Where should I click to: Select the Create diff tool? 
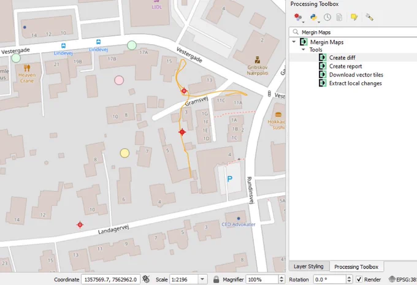(342, 58)
